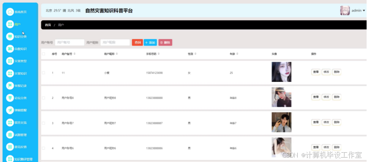
Task: Click 查看 for 用户账号7
Action: coord(316,122)
